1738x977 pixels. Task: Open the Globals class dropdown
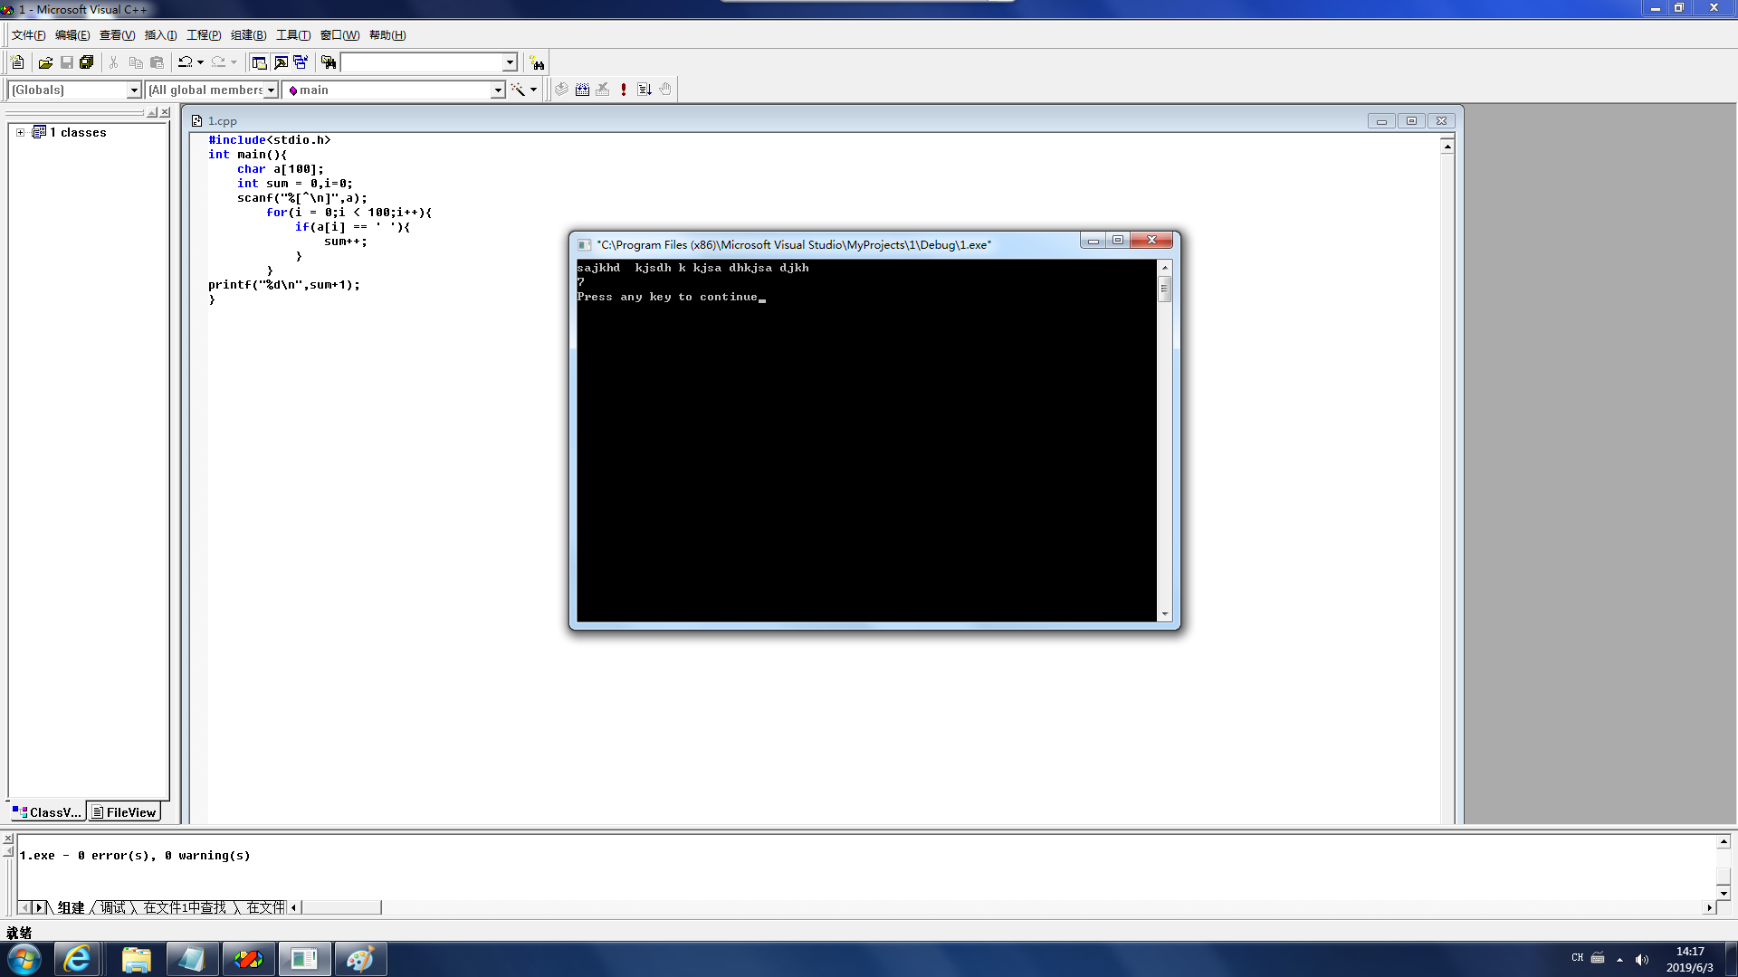coord(134,90)
